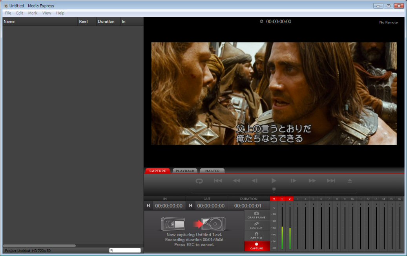Click the "Recording duration 00:01:45:06" text
This screenshot has height=256, width=407.
pos(194,240)
